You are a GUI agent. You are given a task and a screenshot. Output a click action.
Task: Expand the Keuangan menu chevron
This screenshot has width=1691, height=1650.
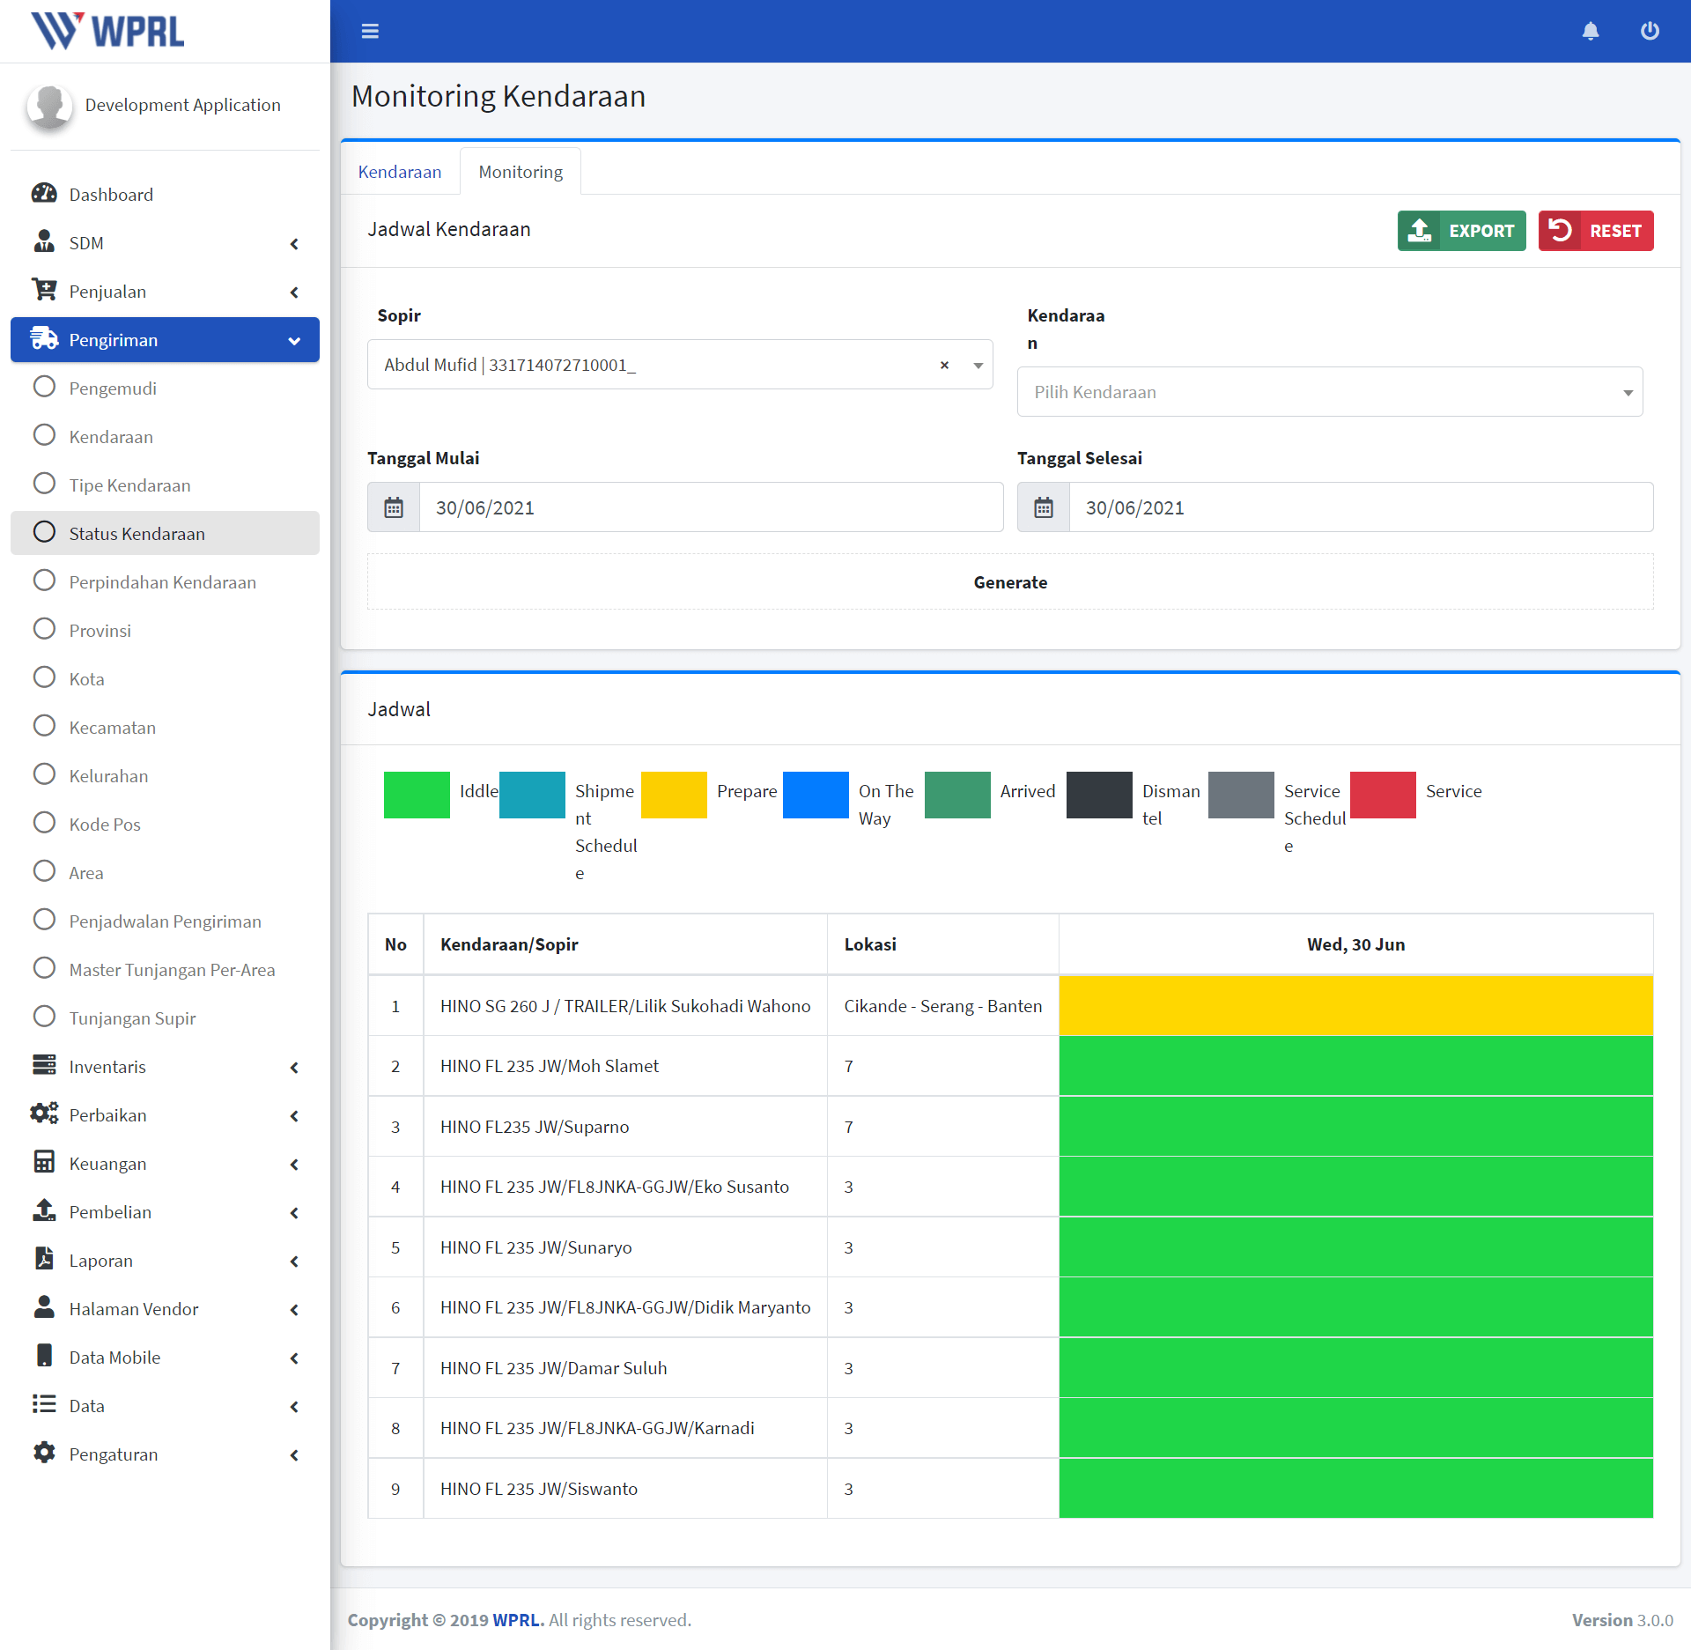[294, 1165]
